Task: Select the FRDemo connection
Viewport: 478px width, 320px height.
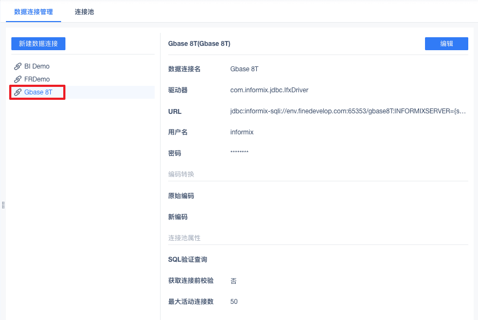Action: click(37, 79)
